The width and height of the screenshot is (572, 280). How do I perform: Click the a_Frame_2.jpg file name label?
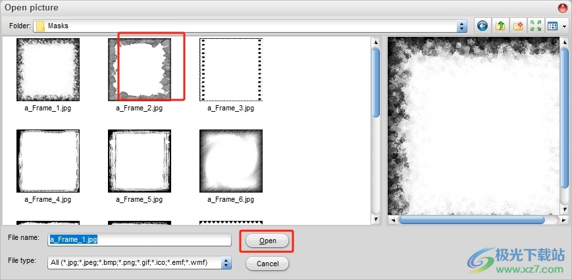(x=140, y=108)
